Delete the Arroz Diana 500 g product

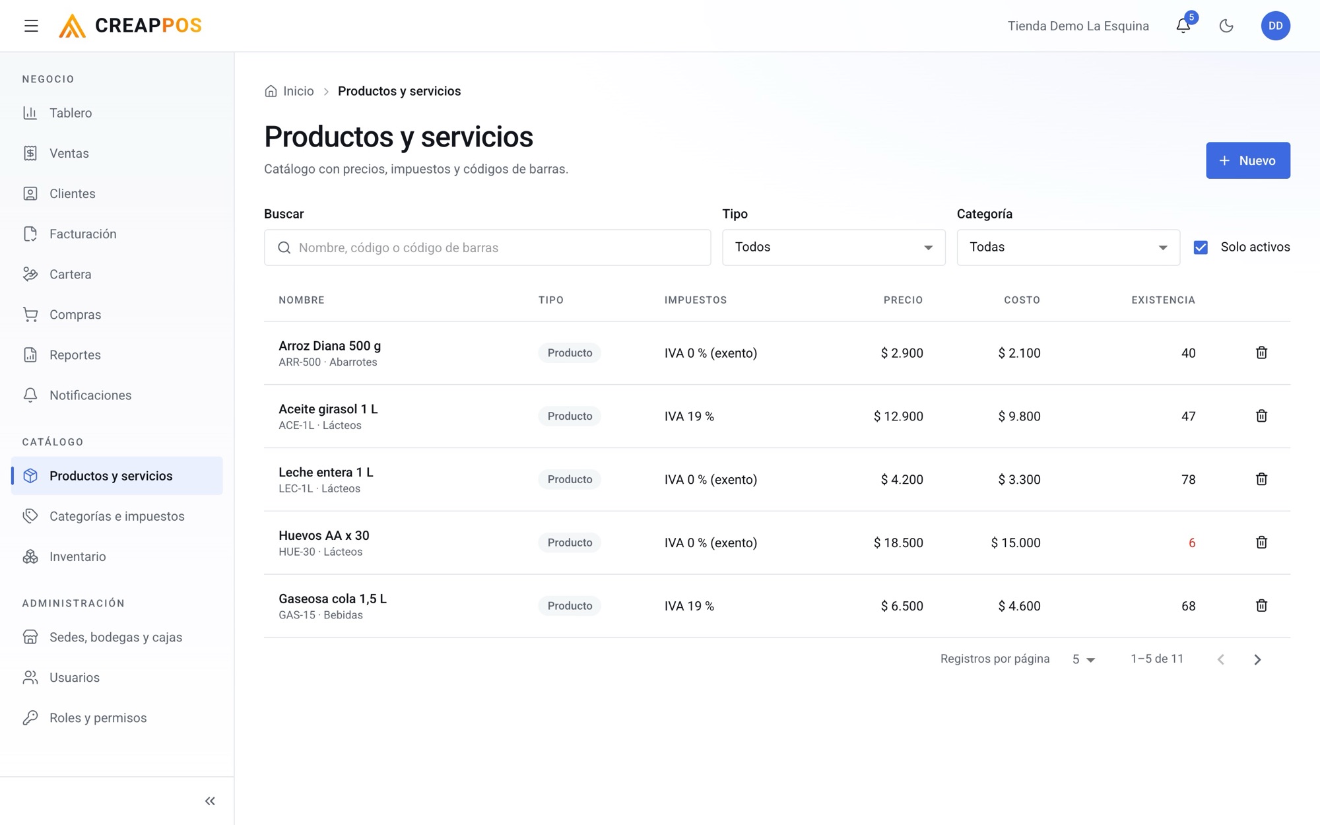pyautogui.click(x=1261, y=352)
